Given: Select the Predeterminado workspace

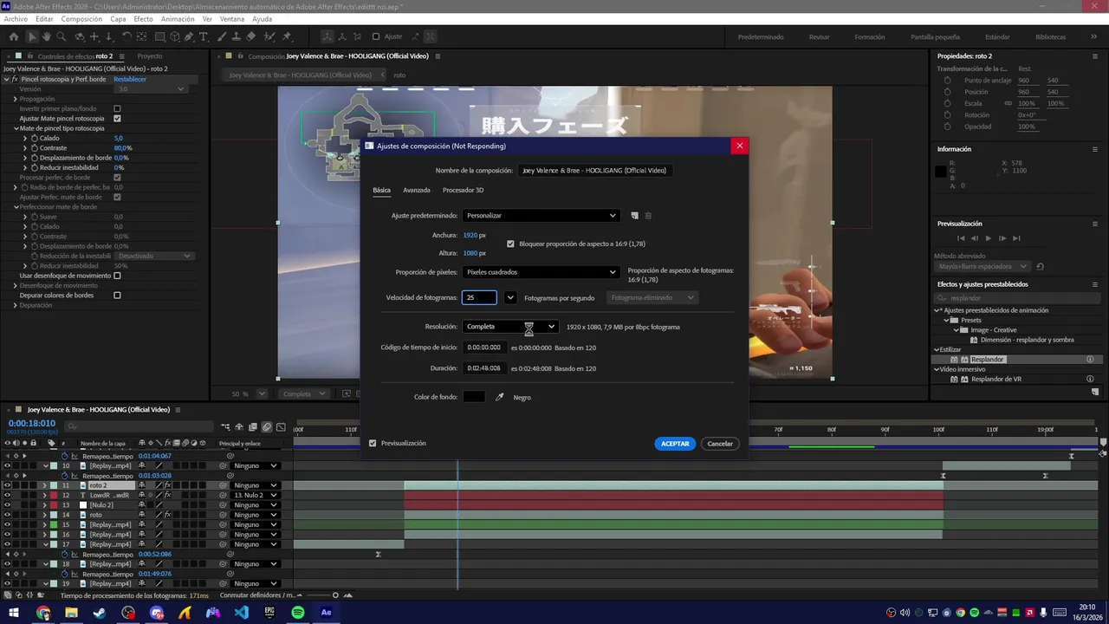Looking at the screenshot, I should [761, 36].
